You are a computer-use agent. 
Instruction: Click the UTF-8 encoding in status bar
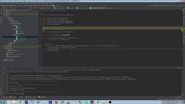pos(171,99)
